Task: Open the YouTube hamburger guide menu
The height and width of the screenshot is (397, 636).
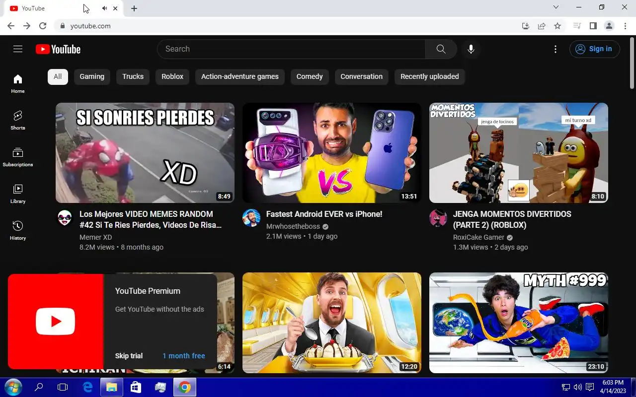Action: (x=18, y=49)
